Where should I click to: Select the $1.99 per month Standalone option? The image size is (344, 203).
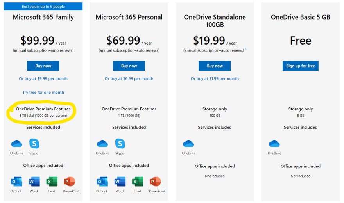[x=215, y=78]
